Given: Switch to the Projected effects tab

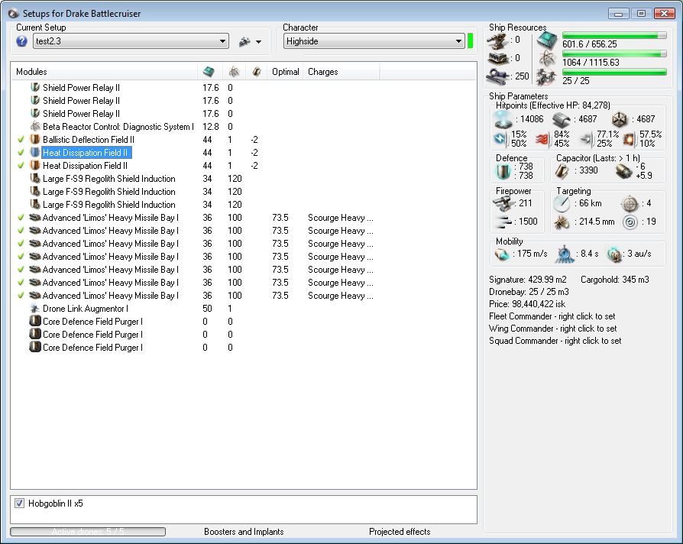Looking at the screenshot, I should point(400,532).
